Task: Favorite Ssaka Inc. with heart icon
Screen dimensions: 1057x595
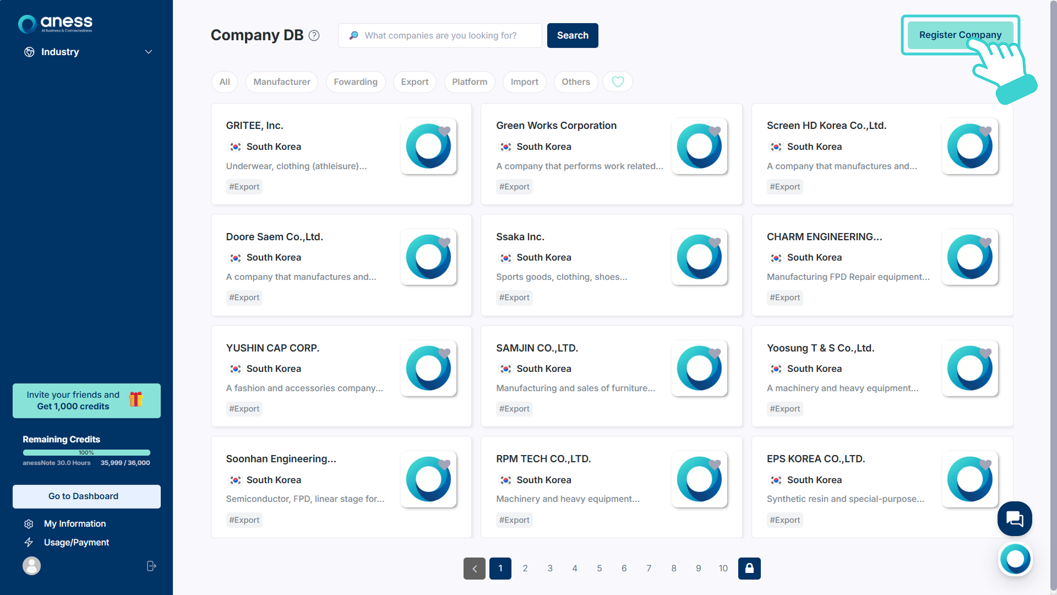Action: (715, 242)
